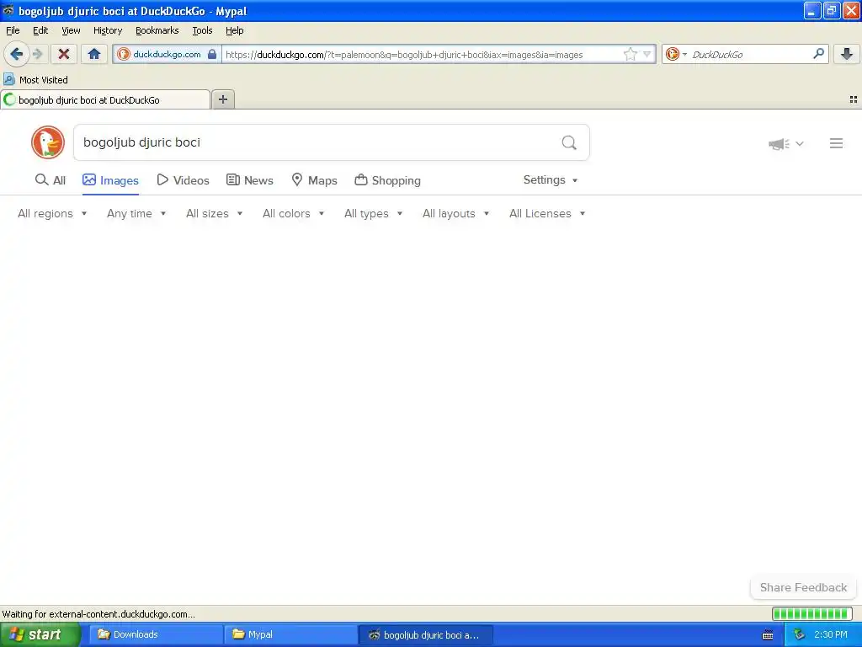Open the File menu
Screen dimensions: 862x647
coord(13,30)
